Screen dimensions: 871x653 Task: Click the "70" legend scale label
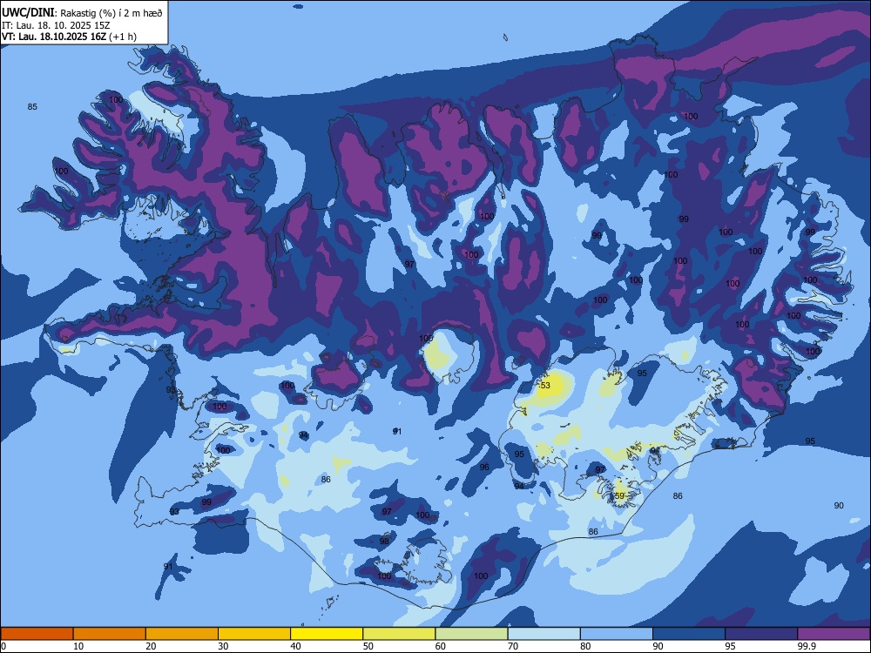click(x=513, y=646)
